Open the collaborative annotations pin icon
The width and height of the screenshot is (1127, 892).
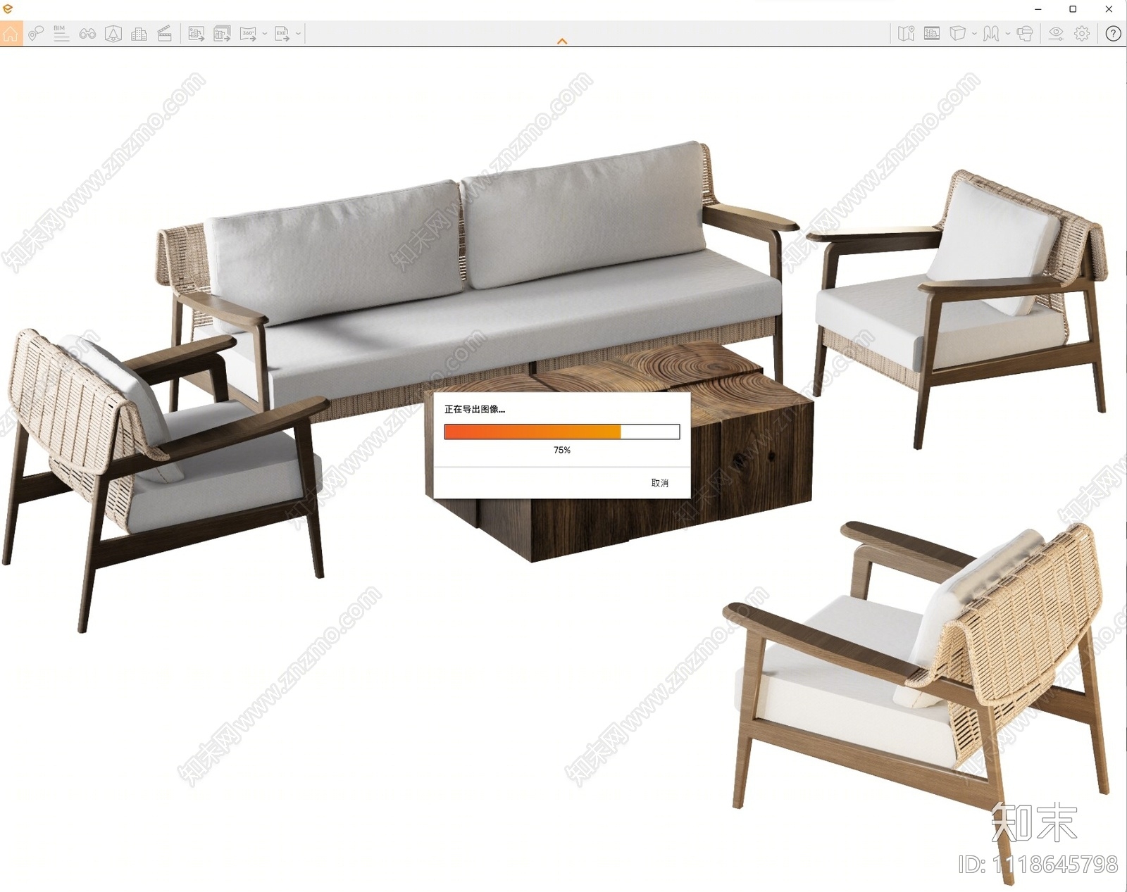click(36, 33)
